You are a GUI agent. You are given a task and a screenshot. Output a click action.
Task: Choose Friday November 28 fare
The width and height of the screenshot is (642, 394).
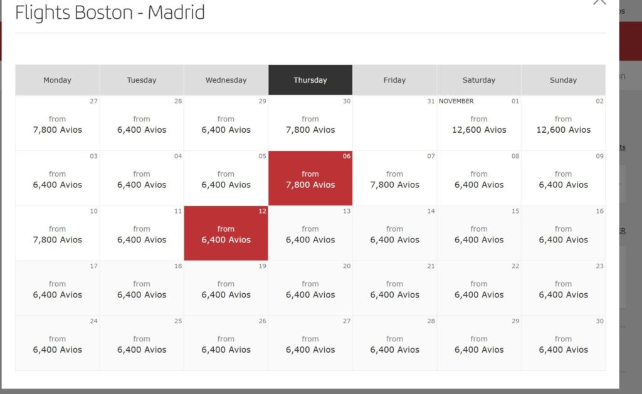point(395,343)
